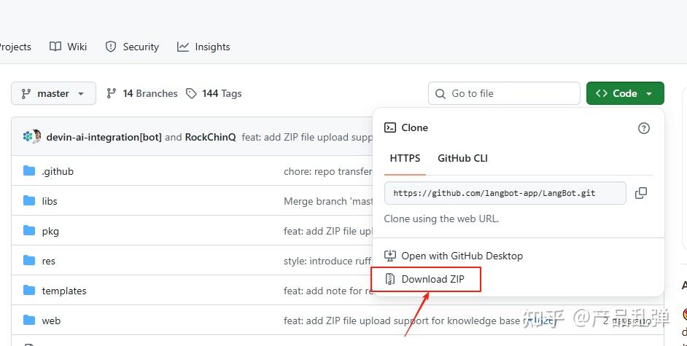
Task: Click the RockChinQ author link
Action: [210, 137]
